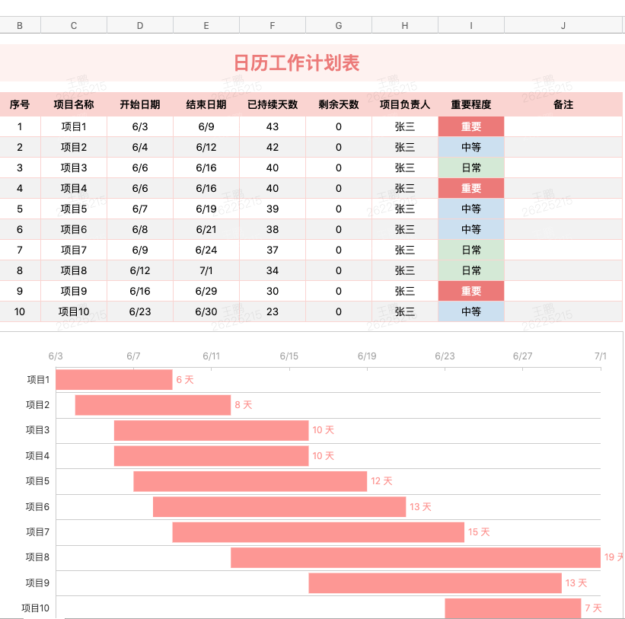Select remaining days 0 in 项目6 row
The height and width of the screenshot is (619, 625).
pyautogui.click(x=339, y=230)
